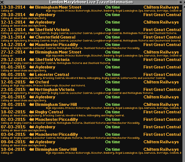Click First Great Central on the 03-04-2015 row
The height and width of the screenshot is (162, 185).
[x=162, y=134]
